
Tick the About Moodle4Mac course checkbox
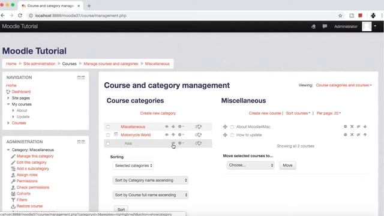pos(232,127)
